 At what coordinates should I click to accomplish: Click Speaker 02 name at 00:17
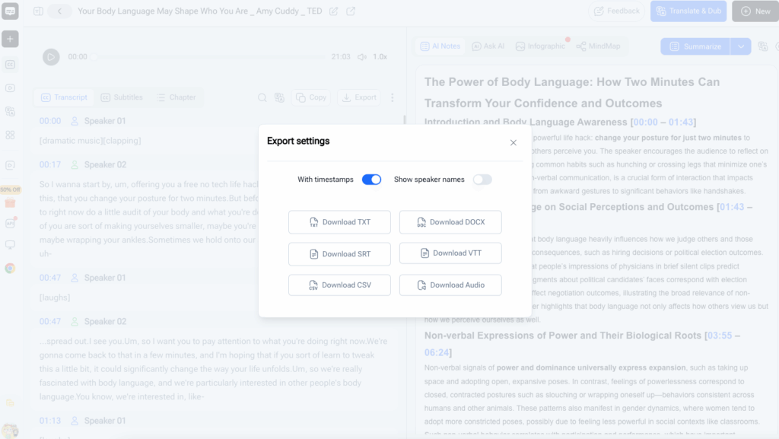coord(105,164)
